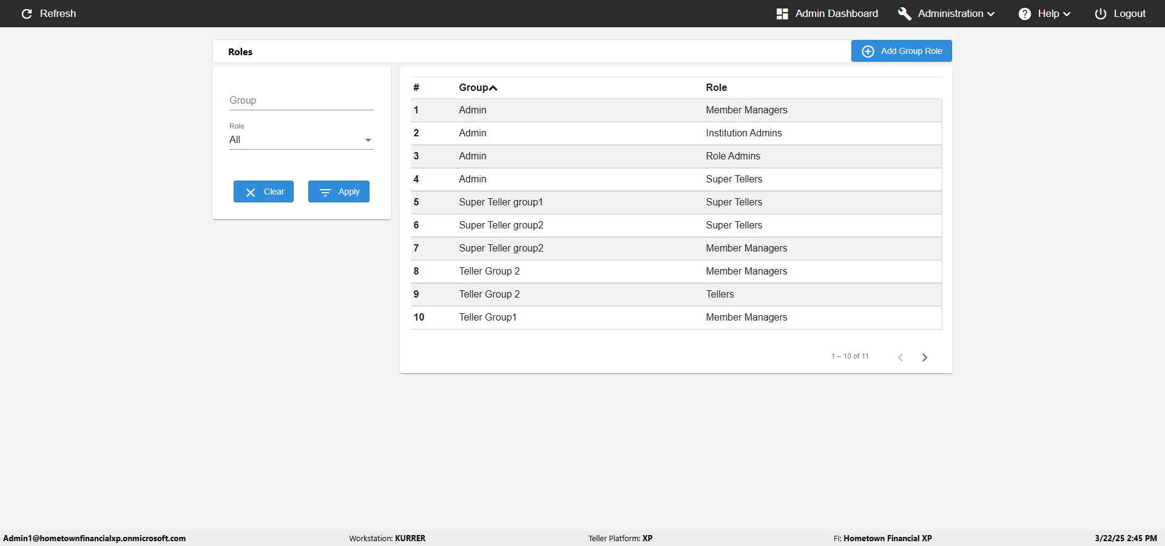Click the X icon on Clear button
Image resolution: width=1165 pixels, height=546 pixels.
251,192
